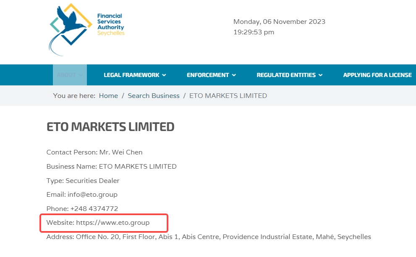Click the phone number +248 4374772
Screen dimensions: 416x257
click(94, 208)
